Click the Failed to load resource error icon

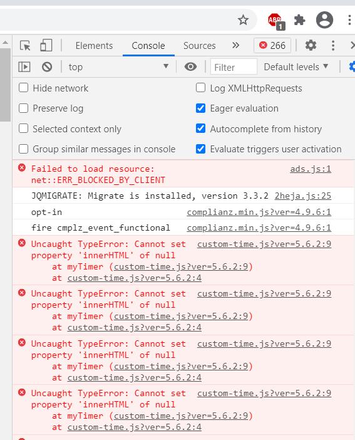pos(22,168)
